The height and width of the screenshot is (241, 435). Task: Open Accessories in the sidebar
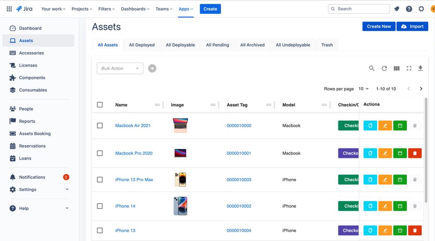(x=38, y=53)
